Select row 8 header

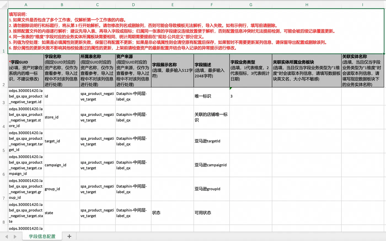coord(4,213)
